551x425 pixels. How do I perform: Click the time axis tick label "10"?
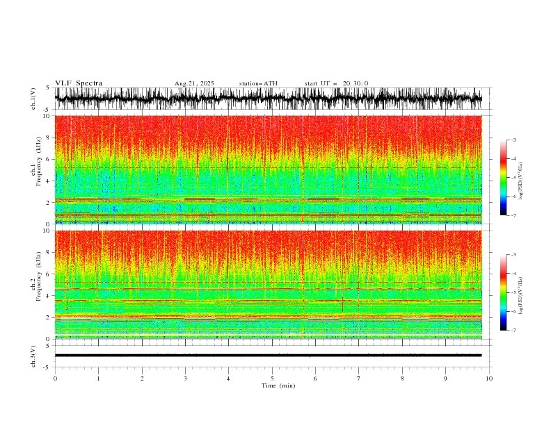point(489,378)
